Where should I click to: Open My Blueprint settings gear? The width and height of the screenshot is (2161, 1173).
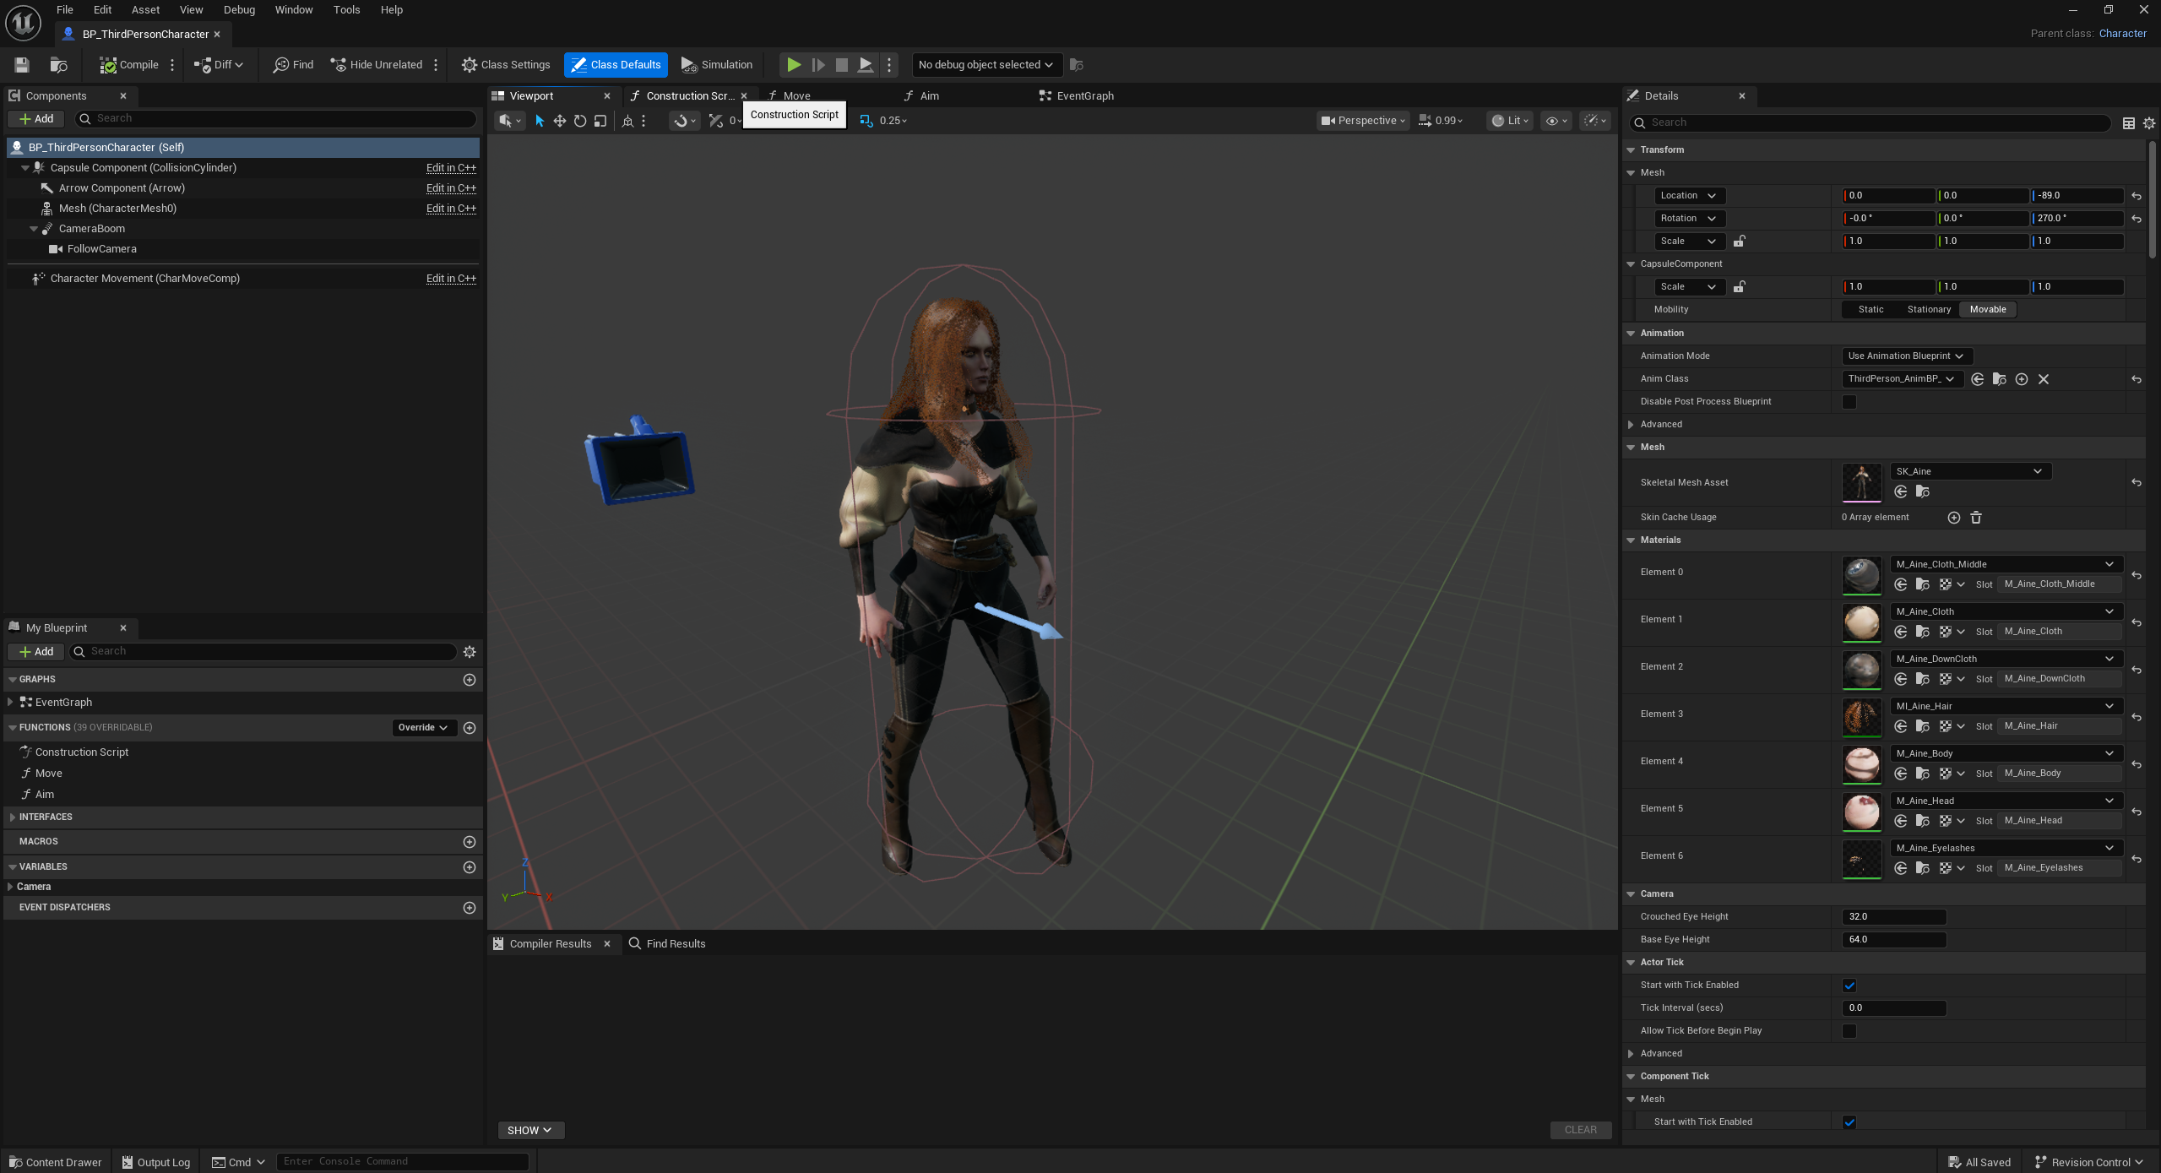[470, 652]
